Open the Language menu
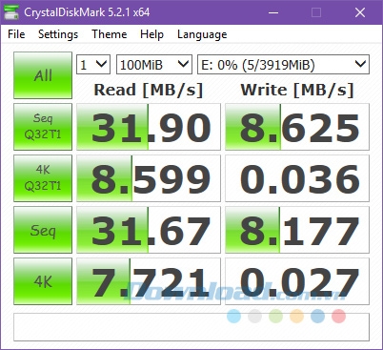Viewport: 383px width, 350px height. click(202, 34)
